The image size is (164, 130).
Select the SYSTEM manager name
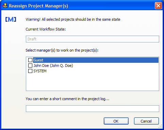40,71
